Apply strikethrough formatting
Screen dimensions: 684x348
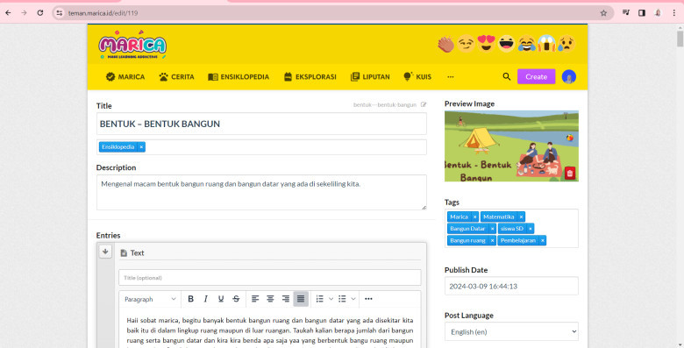236,299
